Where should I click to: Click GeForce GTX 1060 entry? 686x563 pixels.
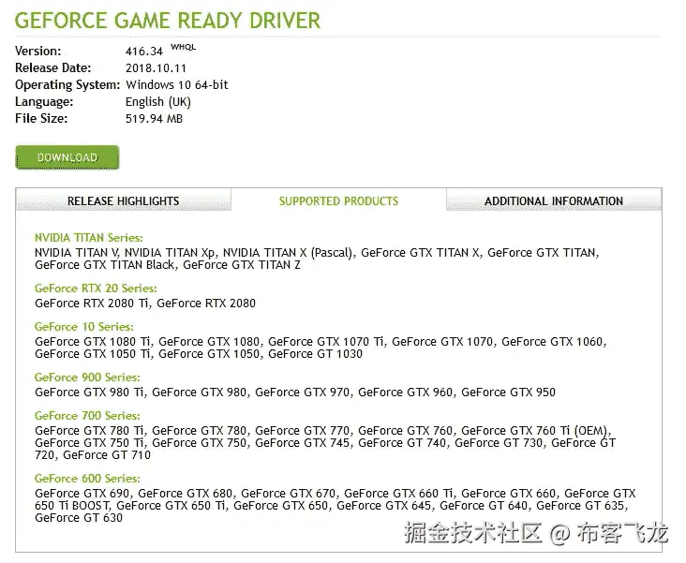[552, 342]
